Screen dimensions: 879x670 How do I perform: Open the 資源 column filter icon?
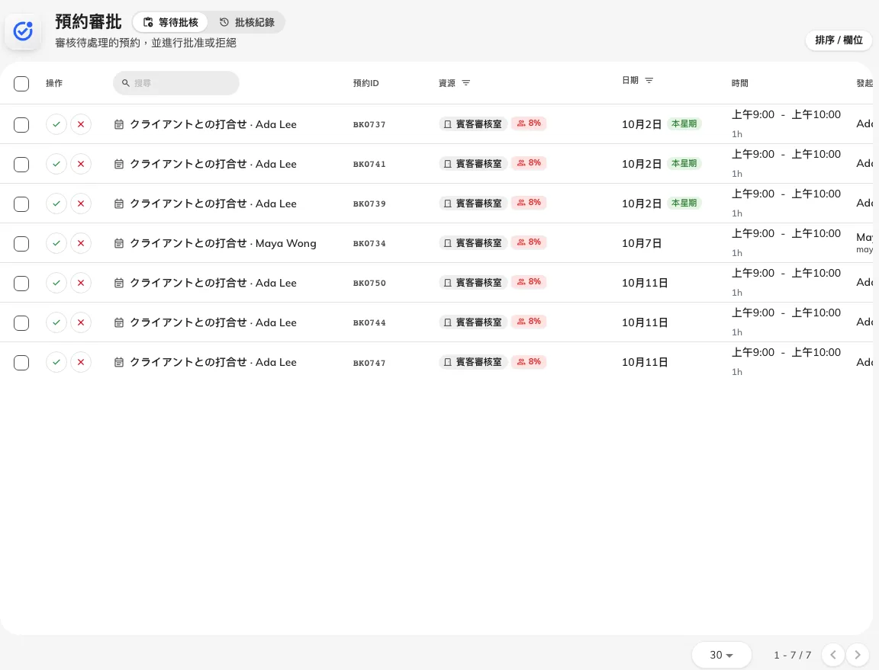[466, 83]
